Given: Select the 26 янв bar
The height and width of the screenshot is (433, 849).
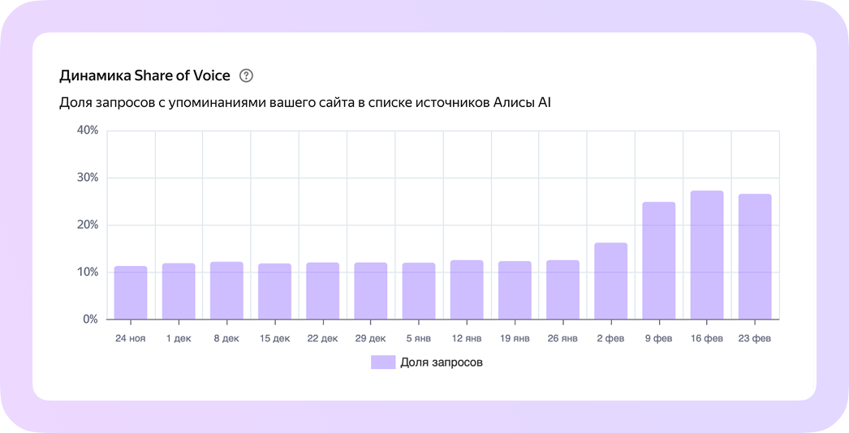Looking at the screenshot, I should pos(562,289).
